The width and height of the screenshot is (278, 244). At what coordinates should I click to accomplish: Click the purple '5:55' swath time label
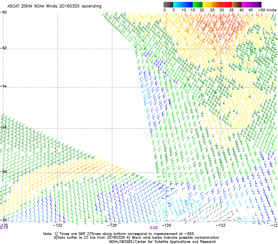tap(154, 228)
